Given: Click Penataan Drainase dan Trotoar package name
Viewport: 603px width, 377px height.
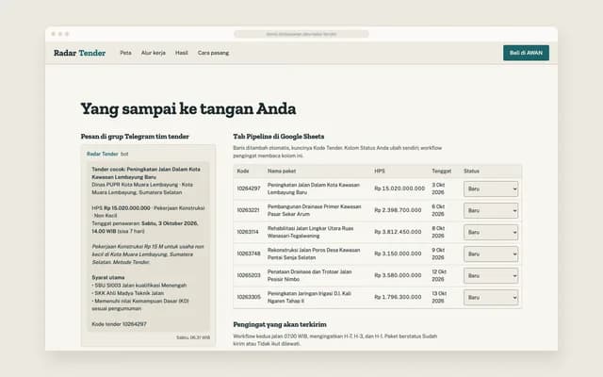Looking at the screenshot, I should coord(310,275).
